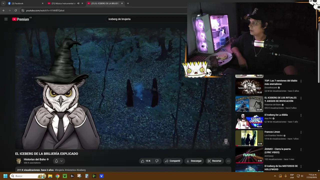Open the YouTube guide hamburger menu
The width and height of the screenshot is (320, 180).
(6, 19)
